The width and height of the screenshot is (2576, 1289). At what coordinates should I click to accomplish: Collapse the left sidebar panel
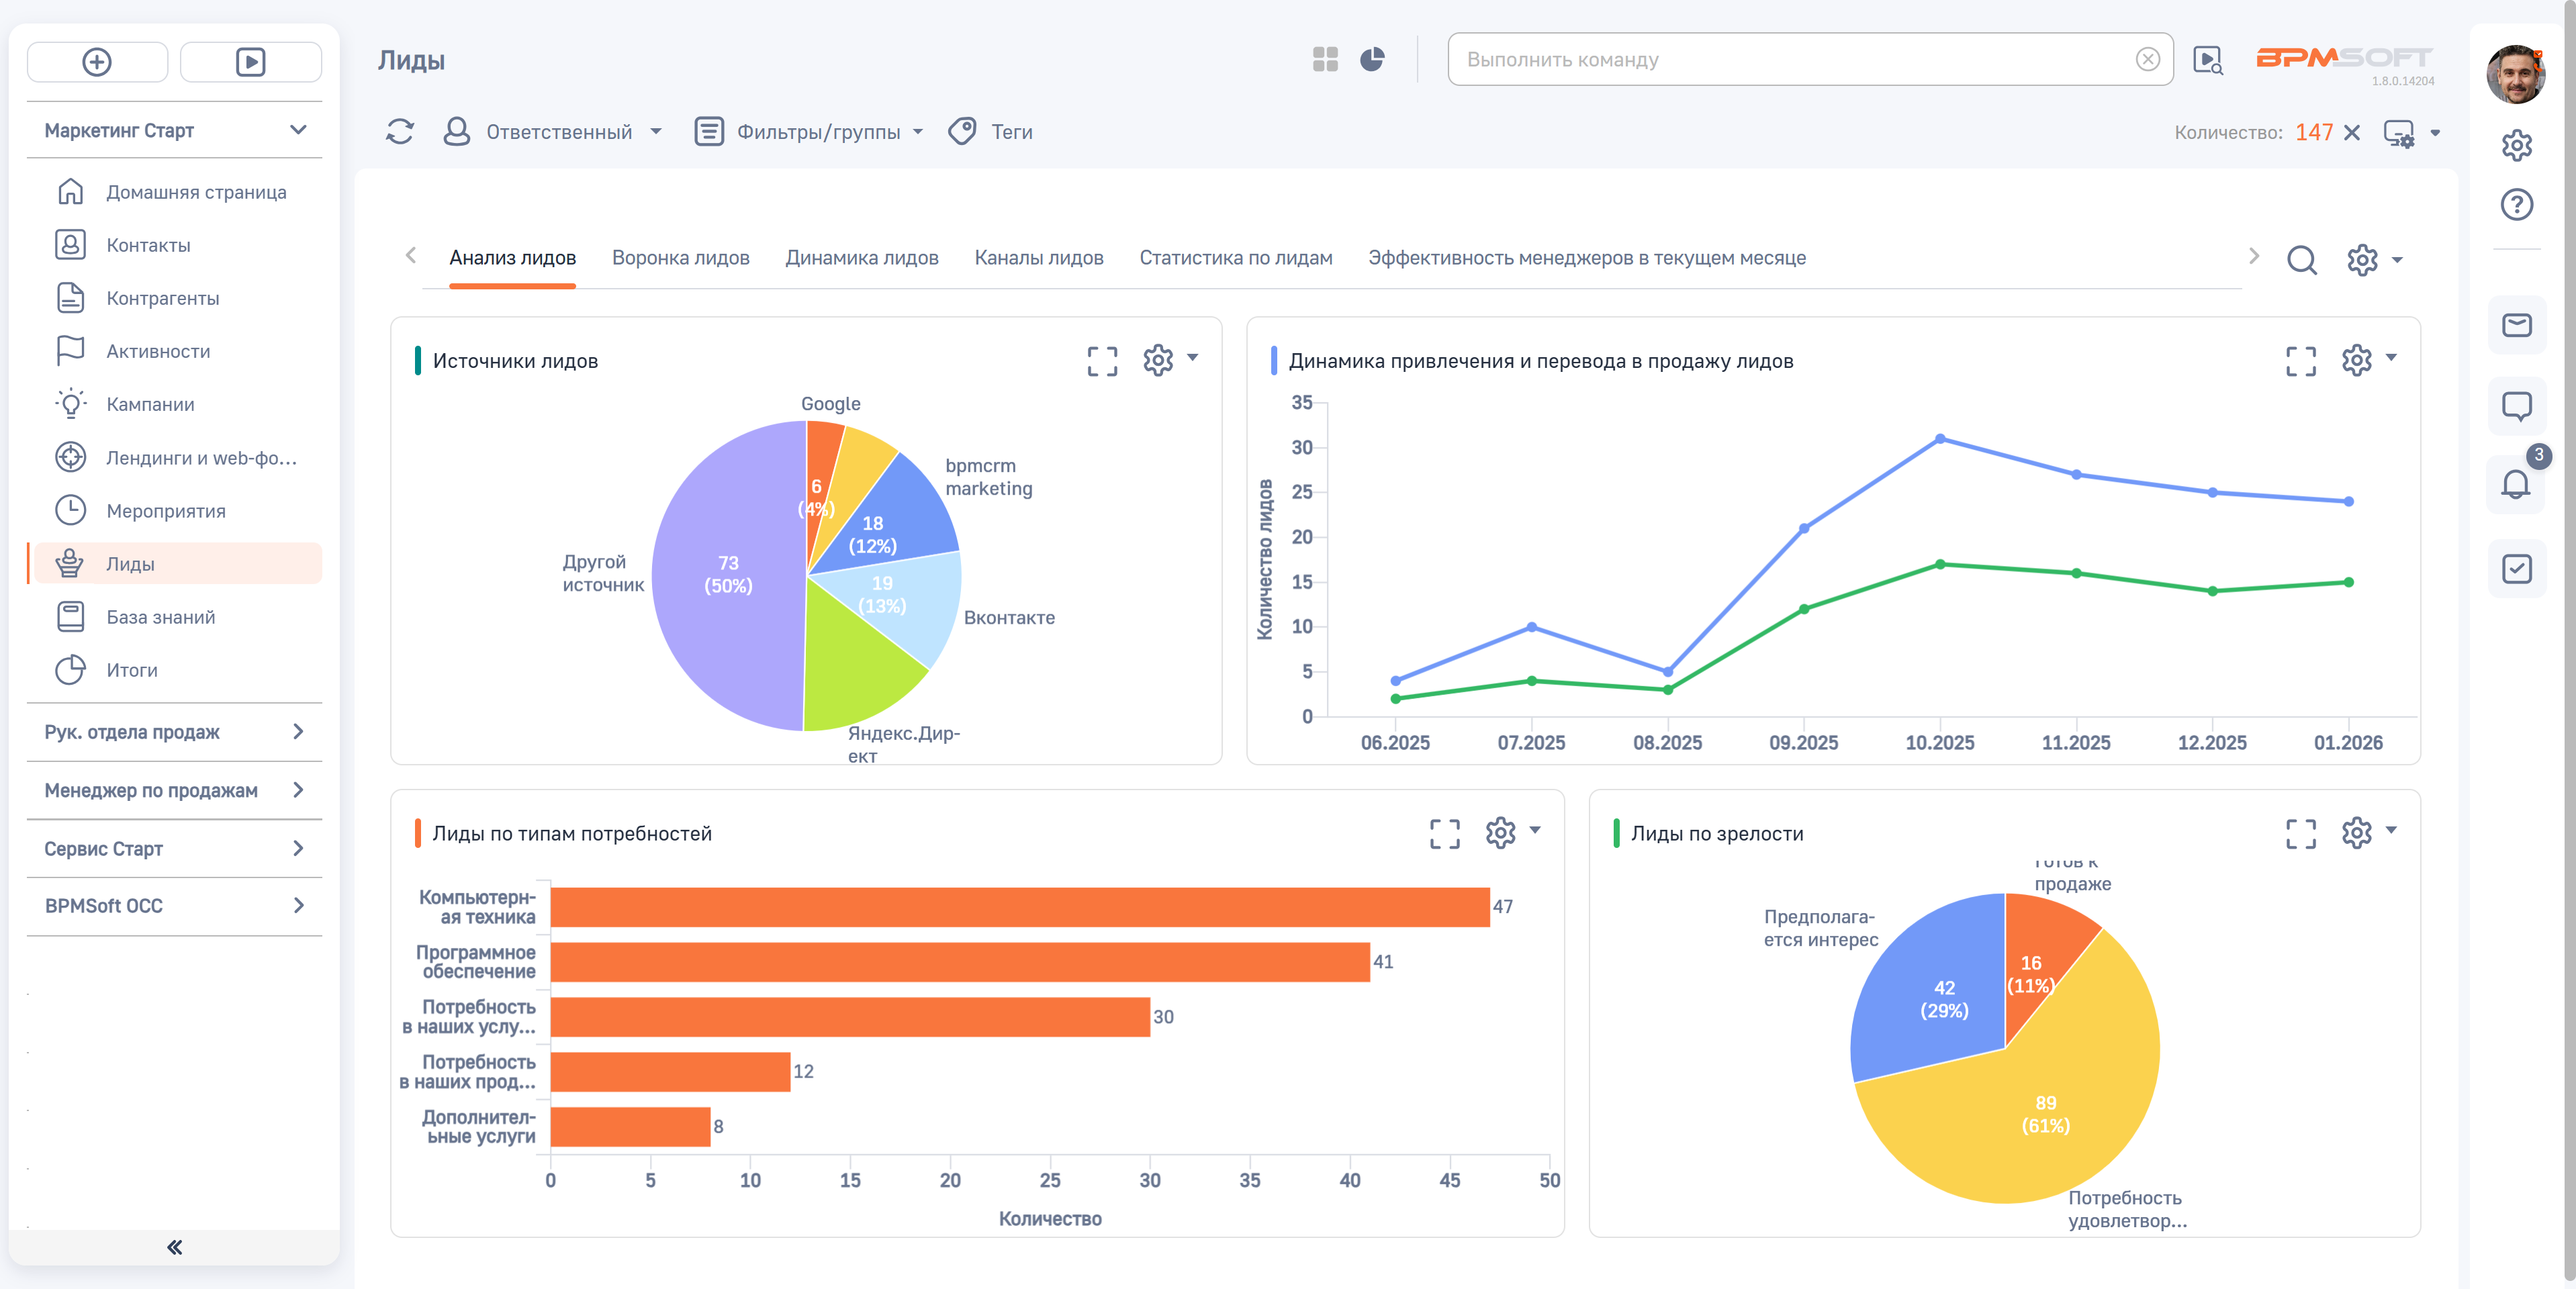[x=174, y=1246]
